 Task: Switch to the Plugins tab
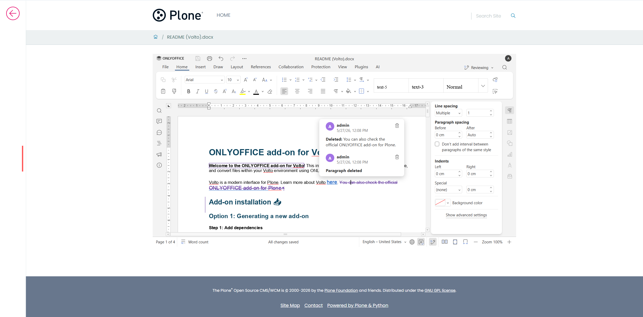coord(361,67)
